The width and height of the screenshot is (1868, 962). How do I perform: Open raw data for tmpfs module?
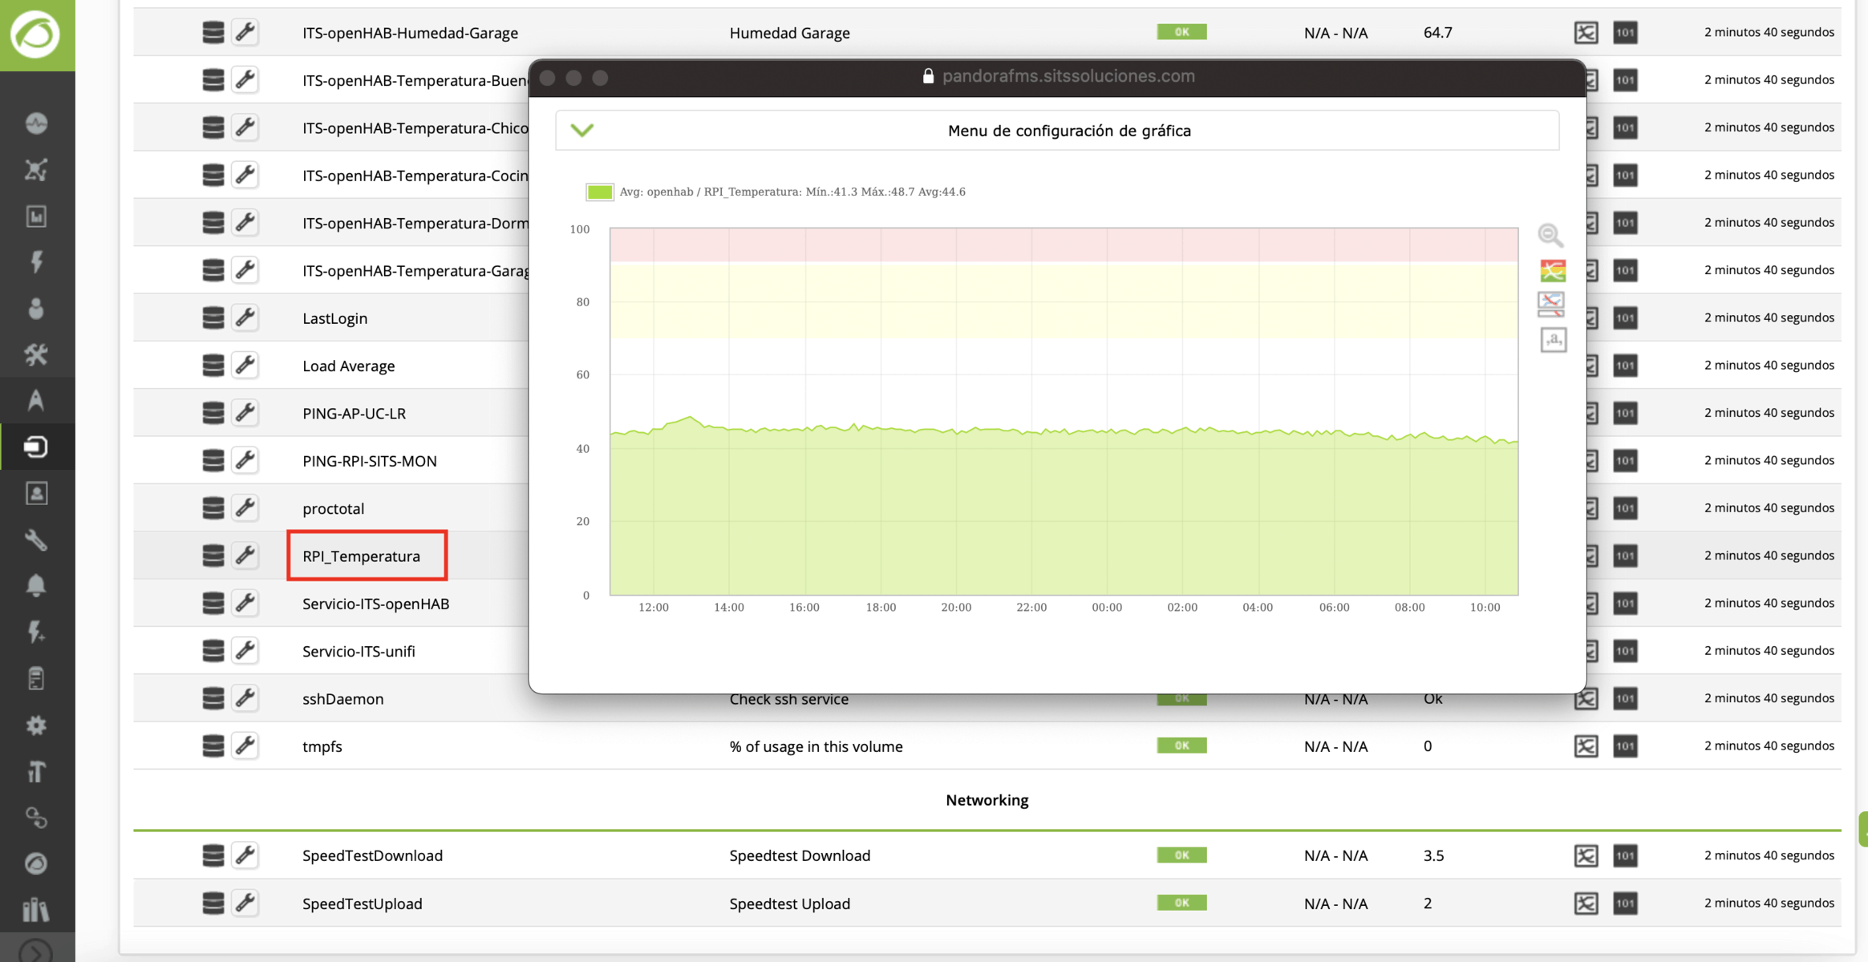tap(1625, 746)
